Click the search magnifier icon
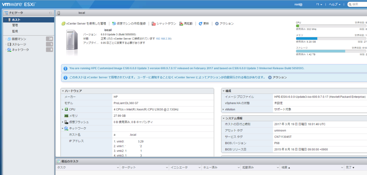Image resolution: width=367 pixels, height=175 pixels. [350, 4]
